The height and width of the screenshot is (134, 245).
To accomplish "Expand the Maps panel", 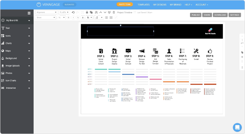I will 17,51.
